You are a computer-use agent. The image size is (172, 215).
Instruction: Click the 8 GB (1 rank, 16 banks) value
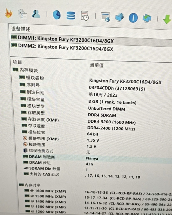coord(112,102)
